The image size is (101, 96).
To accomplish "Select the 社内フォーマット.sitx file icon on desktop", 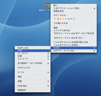I will pyautogui.click(x=48, y=6).
